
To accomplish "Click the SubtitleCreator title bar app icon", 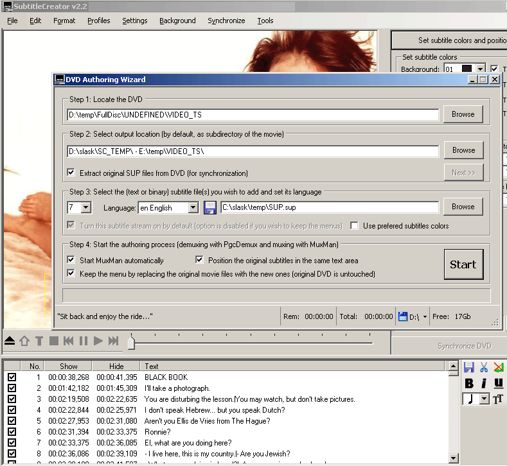I will tap(8, 6).
